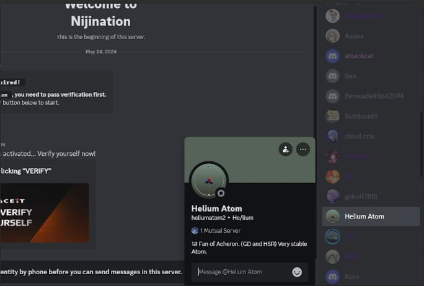Click the username heliumatom2 on the profile
The width and height of the screenshot is (424, 286).
208,218
